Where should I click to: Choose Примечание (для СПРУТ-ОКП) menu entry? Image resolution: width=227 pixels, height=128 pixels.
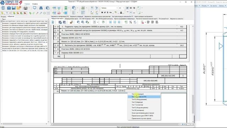144,116
